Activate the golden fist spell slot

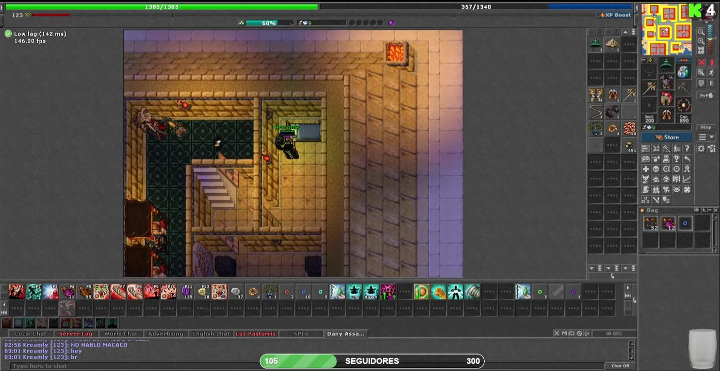tap(439, 292)
